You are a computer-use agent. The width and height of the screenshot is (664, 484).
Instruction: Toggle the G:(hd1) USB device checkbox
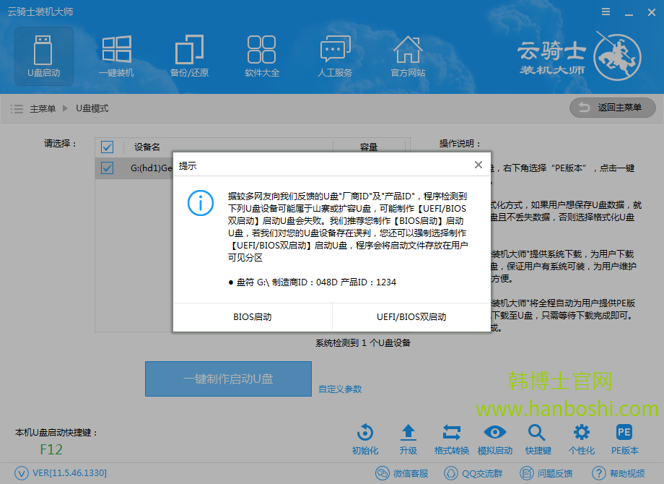point(107,168)
